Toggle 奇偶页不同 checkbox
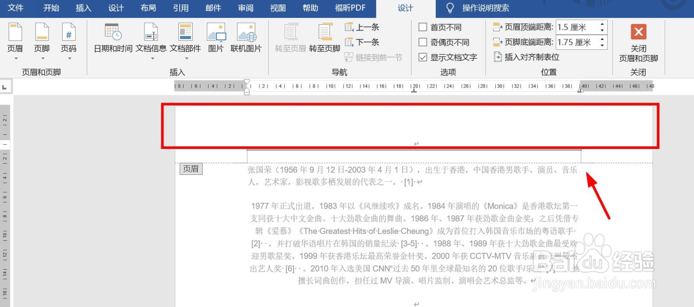 click(423, 42)
